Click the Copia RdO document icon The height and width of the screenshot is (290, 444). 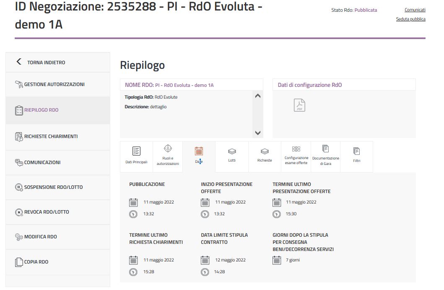(19, 262)
